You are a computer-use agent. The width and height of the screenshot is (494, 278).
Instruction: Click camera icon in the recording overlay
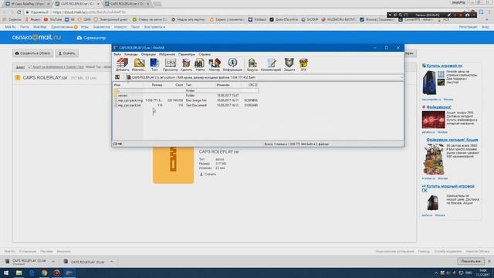(x=467, y=15)
